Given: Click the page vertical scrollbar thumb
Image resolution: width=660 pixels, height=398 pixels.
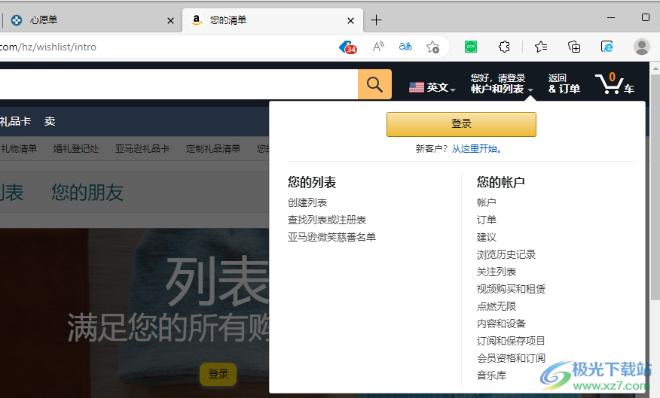Looking at the screenshot, I should [x=655, y=187].
